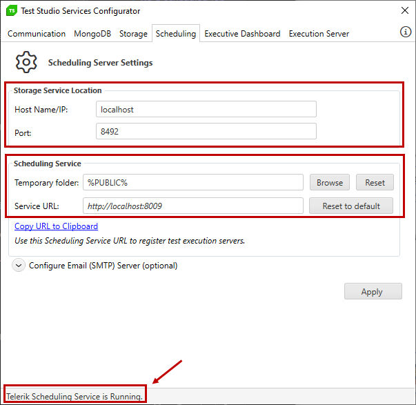Click the Copy URL to Clipboard link
Viewport: 416px width, 405px height.
[56, 226]
